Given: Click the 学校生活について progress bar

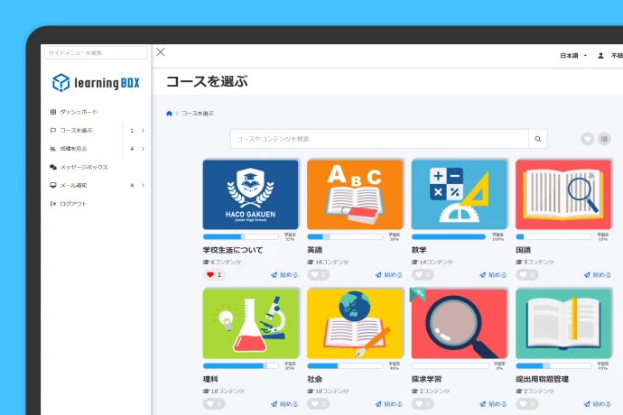Looking at the screenshot, I should coord(241,236).
